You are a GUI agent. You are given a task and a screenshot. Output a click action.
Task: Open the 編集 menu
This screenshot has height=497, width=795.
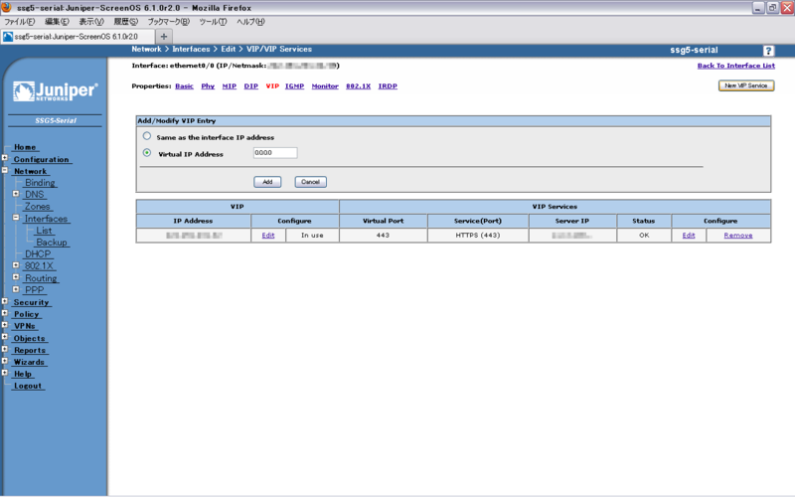(x=57, y=22)
